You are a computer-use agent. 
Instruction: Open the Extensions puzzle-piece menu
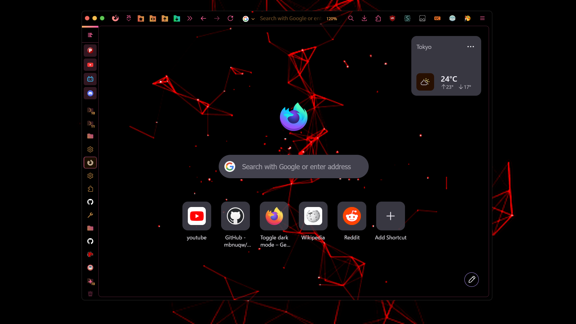[378, 18]
